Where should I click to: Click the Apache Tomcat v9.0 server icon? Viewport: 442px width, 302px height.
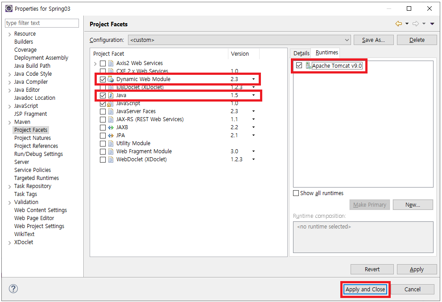tap(308, 65)
